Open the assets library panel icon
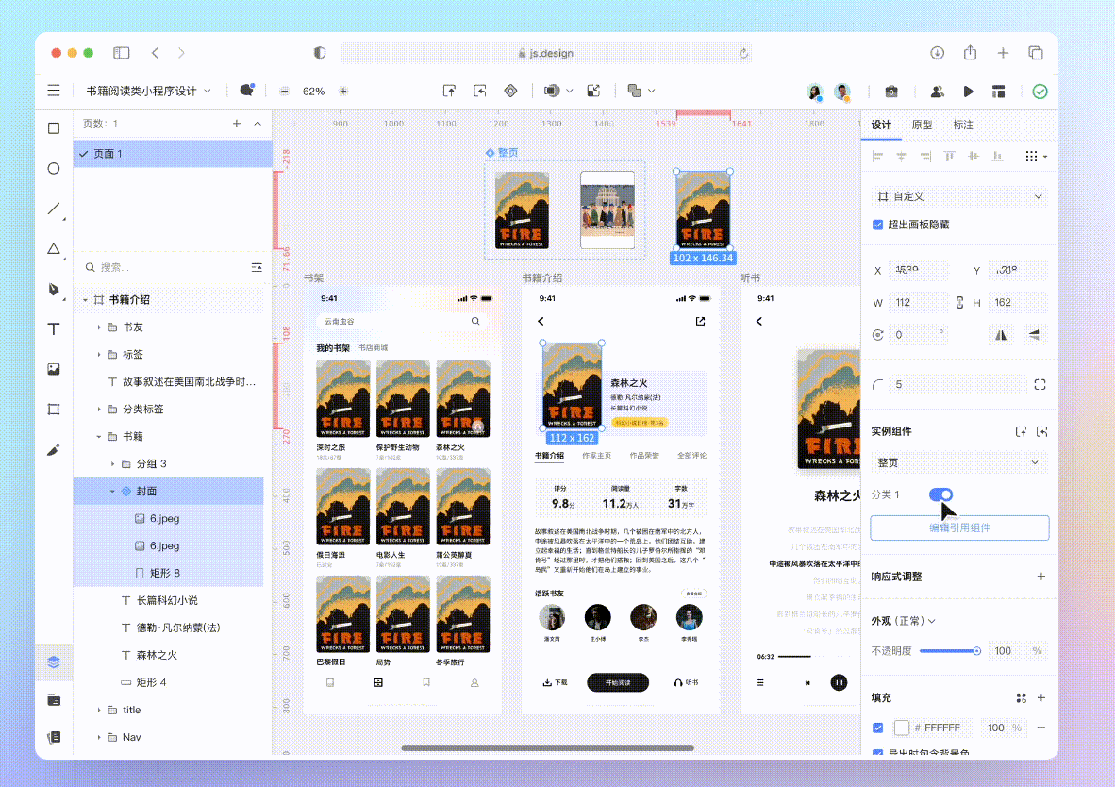This screenshot has height=787, width=1115. pyautogui.click(x=54, y=700)
